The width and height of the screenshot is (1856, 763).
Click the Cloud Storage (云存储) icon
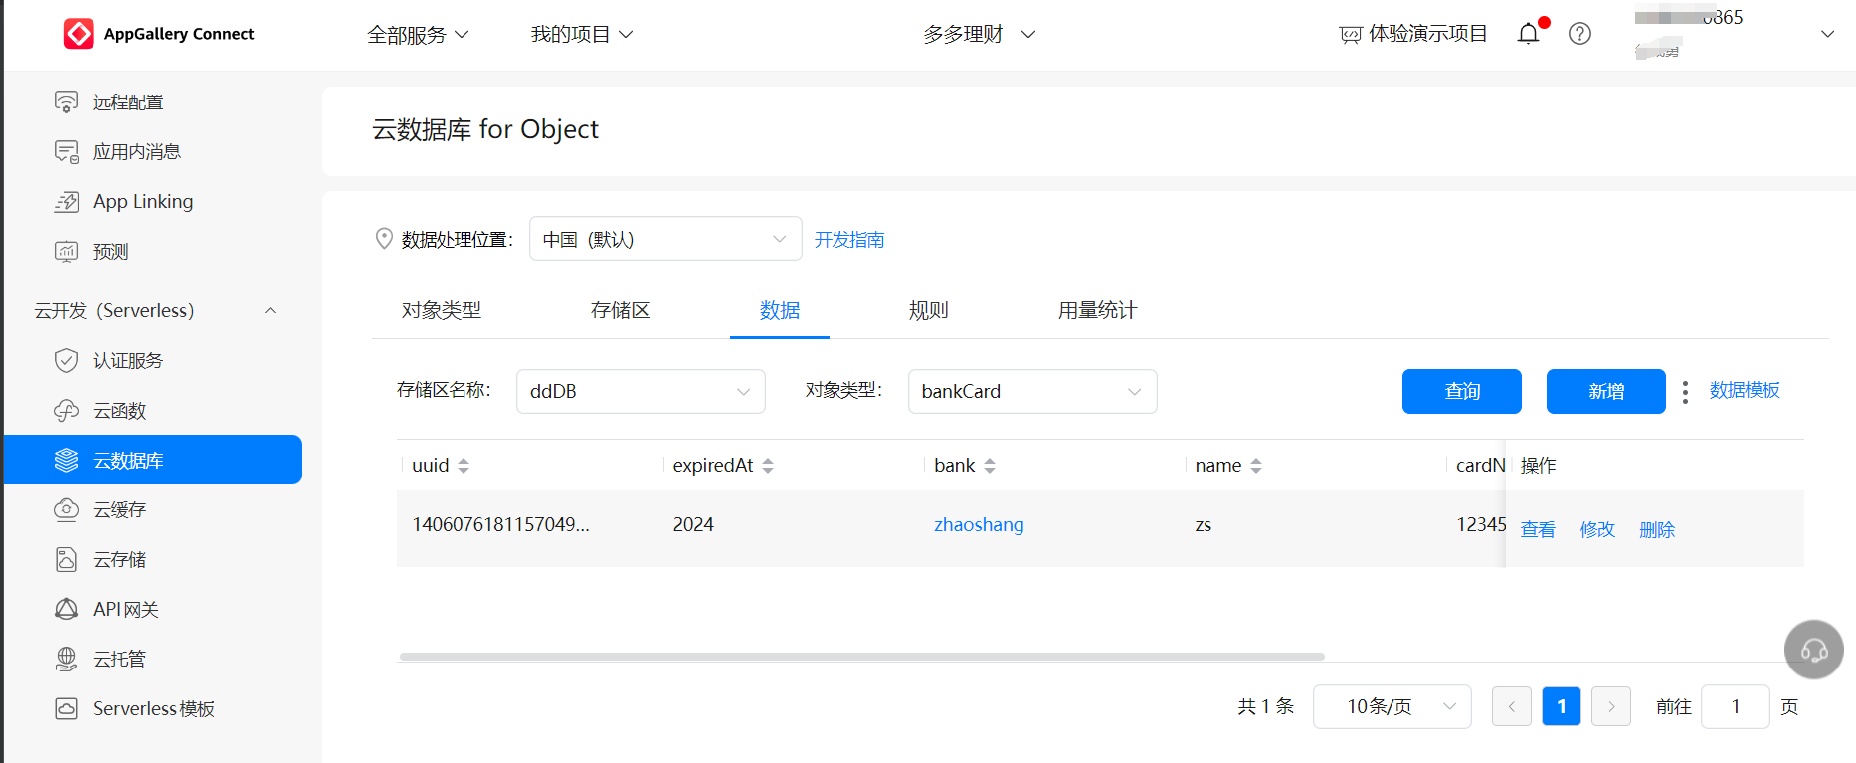click(66, 559)
